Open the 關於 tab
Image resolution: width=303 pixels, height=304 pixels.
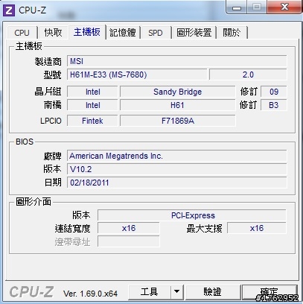pyautogui.click(x=232, y=33)
